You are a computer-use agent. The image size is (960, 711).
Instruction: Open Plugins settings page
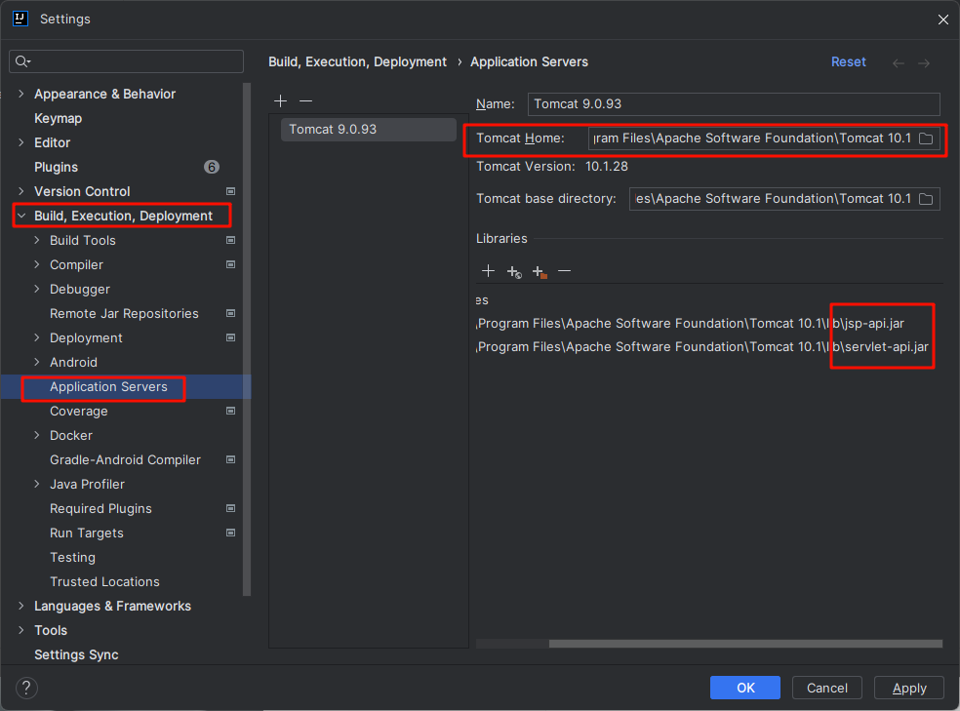[57, 167]
